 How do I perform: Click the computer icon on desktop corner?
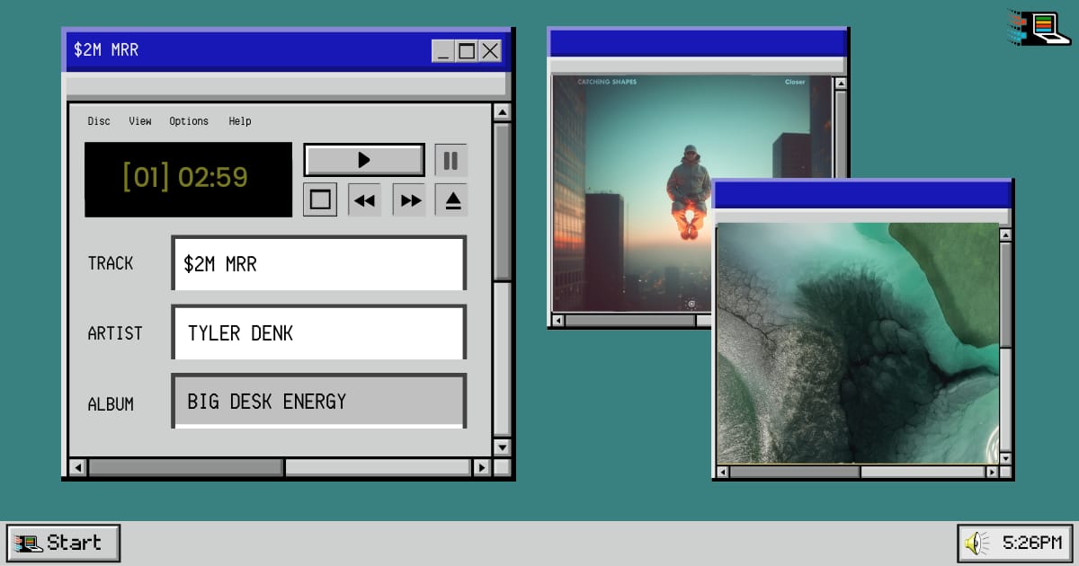[x=1039, y=27]
